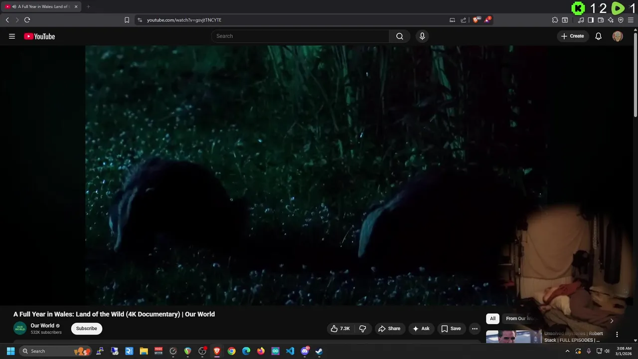Click the magnifier search button
The width and height of the screenshot is (638, 359).
(x=400, y=36)
